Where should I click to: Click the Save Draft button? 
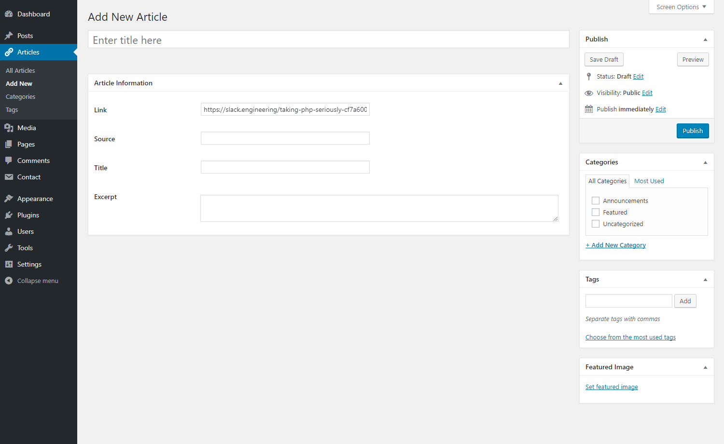coord(604,59)
